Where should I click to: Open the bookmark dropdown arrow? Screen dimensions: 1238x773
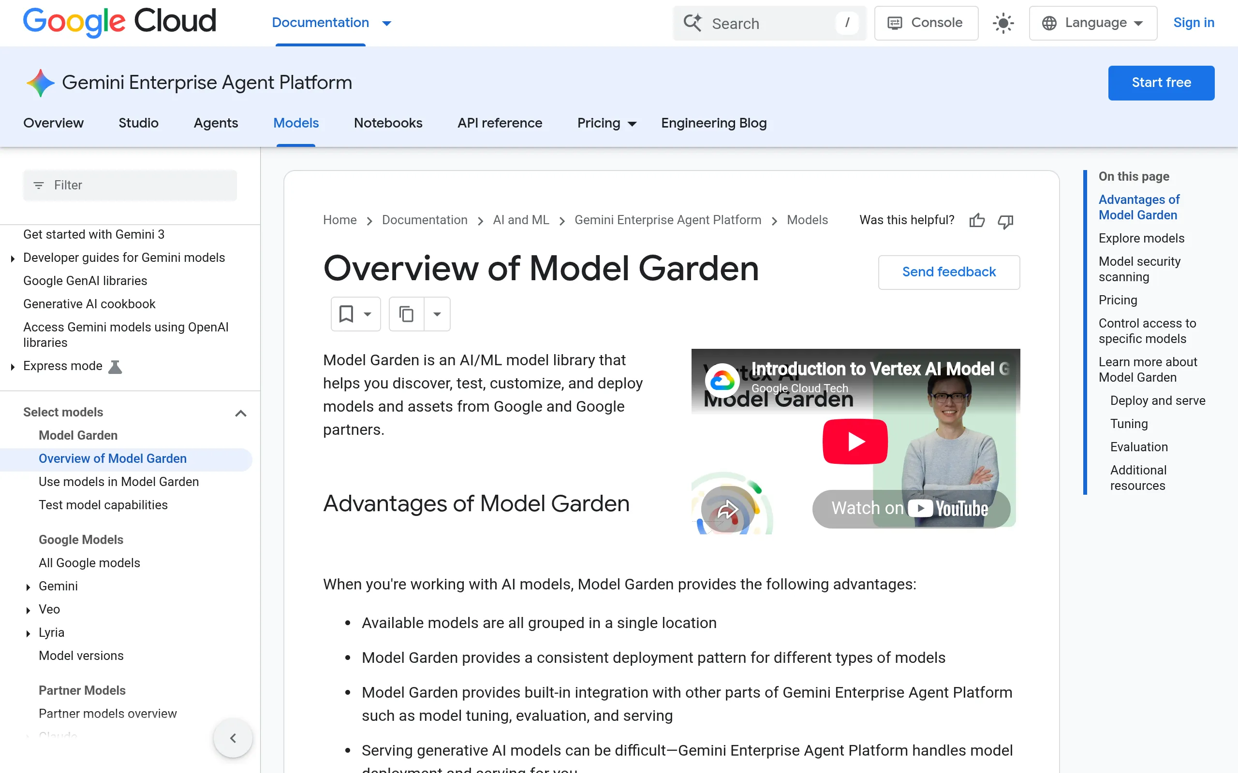tap(368, 314)
